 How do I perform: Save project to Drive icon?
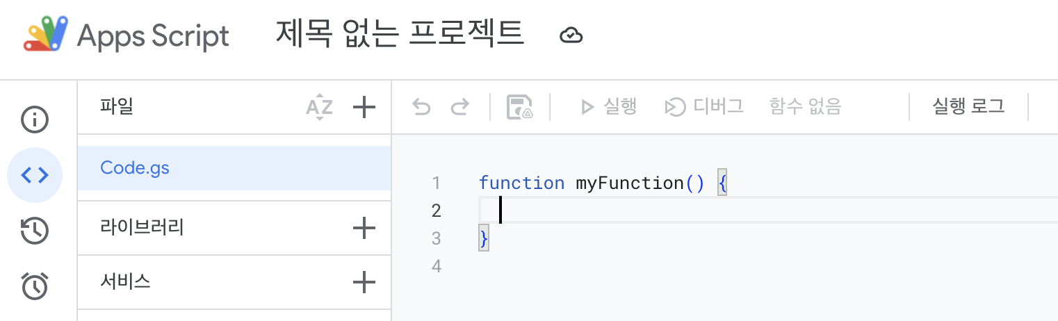click(x=519, y=107)
